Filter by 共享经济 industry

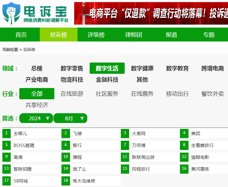coord(37,105)
